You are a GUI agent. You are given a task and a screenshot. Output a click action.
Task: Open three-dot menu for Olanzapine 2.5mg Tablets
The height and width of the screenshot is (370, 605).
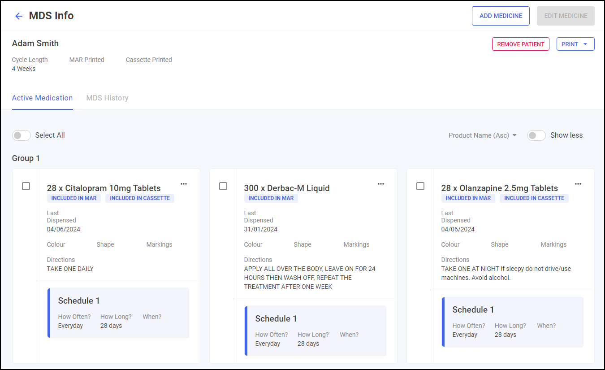click(578, 184)
